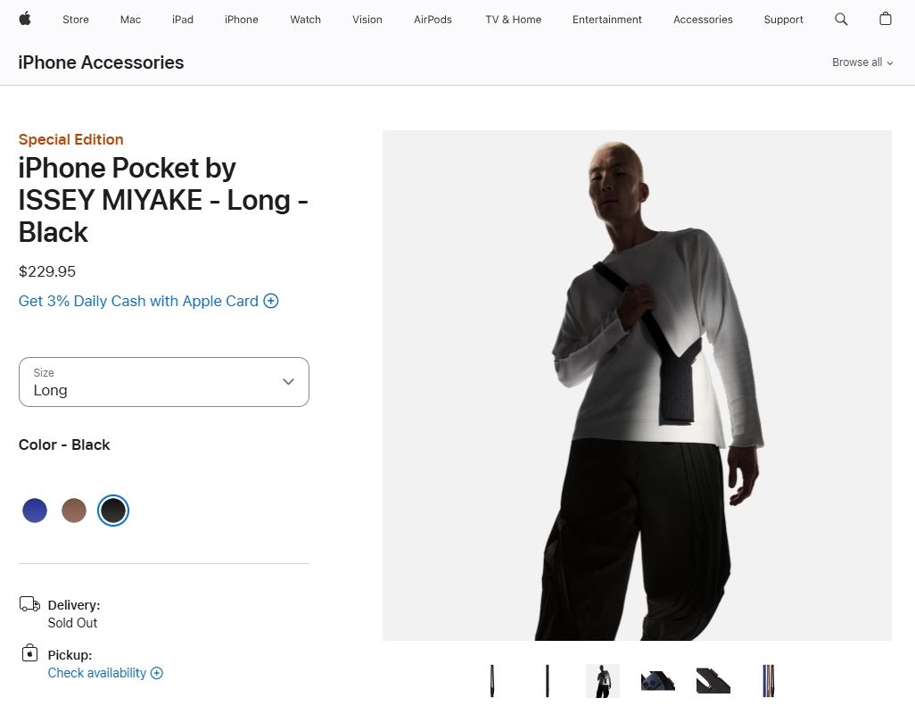Screen dimensions: 915x706
Task: Click Get 3% Daily Cash with Apple Card
Action: [x=138, y=301]
